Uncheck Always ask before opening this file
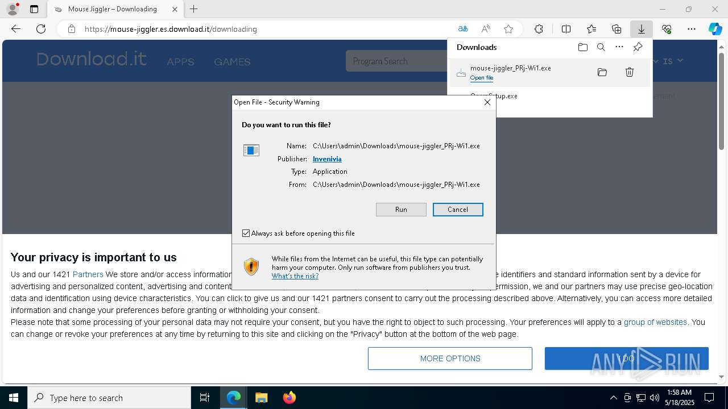728x409 pixels. [246, 233]
